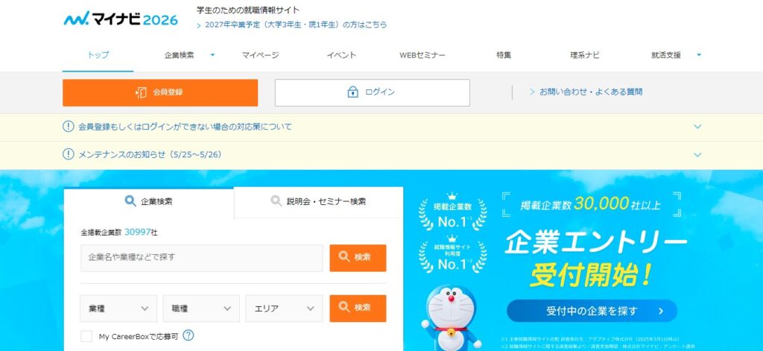Image resolution: width=763 pixels, height=351 pixels.
Task: Expand the メンテナンスのお知らせ notice chevron
Action: [x=697, y=155]
